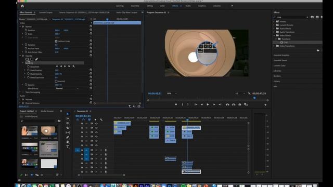This screenshot has width=333, height=187.
Task: Open the Graphics workspace tab
Action: click(x=202, y=6)
